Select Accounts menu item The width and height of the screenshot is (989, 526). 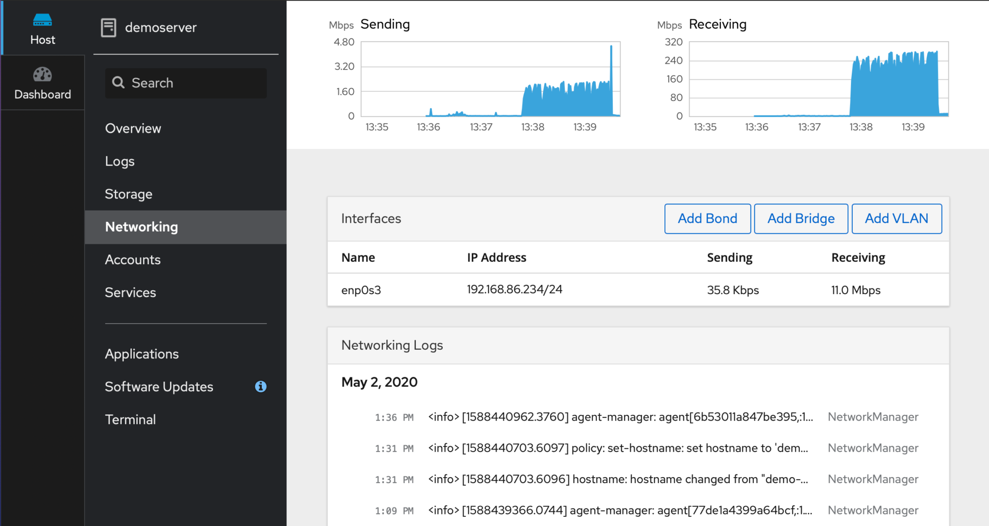coord(133,260)
